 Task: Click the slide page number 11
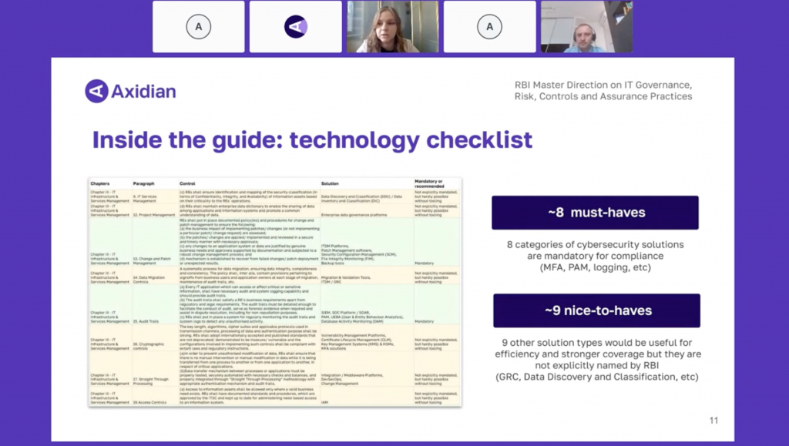[x=713, y=421]
